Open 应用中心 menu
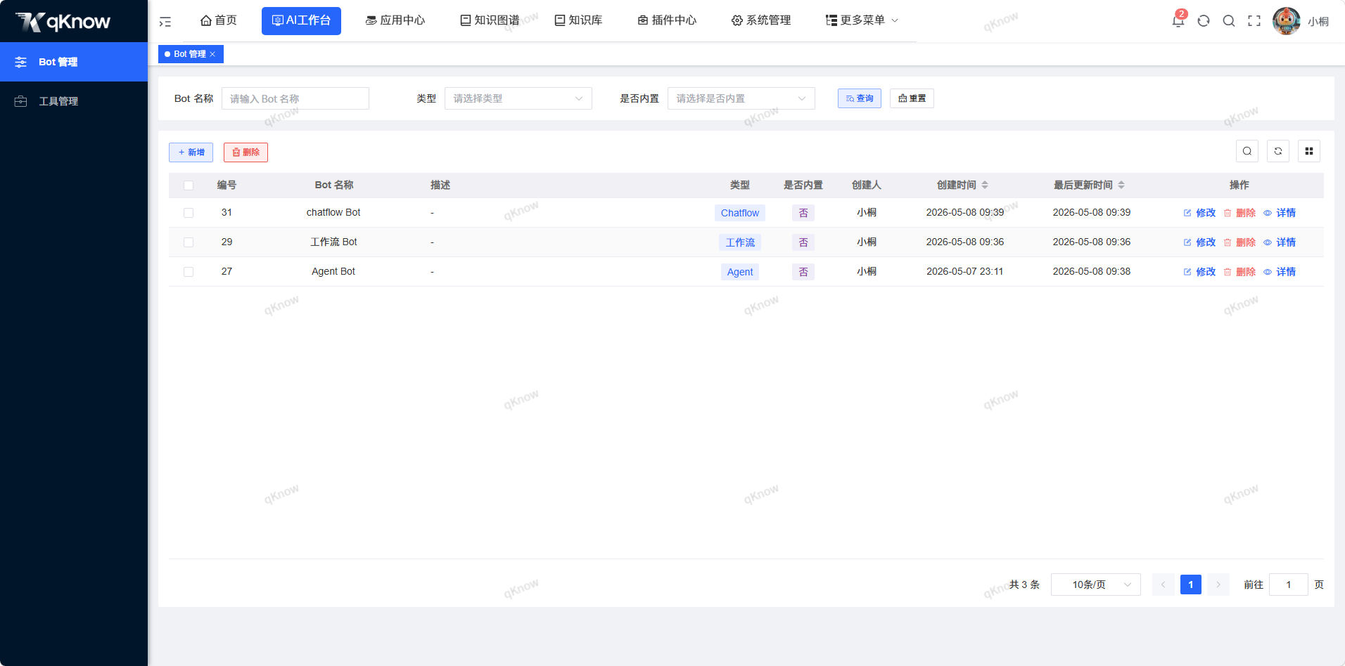The image size is (1345, 666). (395, 20)
